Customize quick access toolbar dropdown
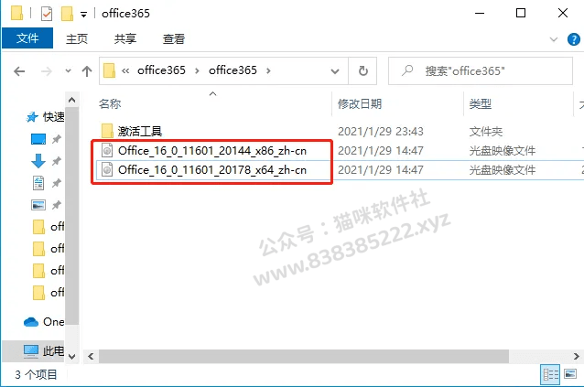Screen dimensions: 584x387 tap(84, 15)
